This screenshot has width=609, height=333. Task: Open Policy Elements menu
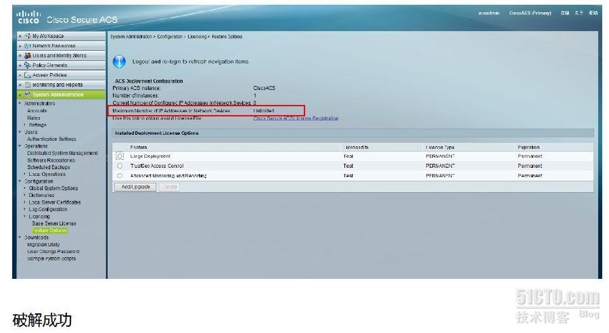coord(61,65)
